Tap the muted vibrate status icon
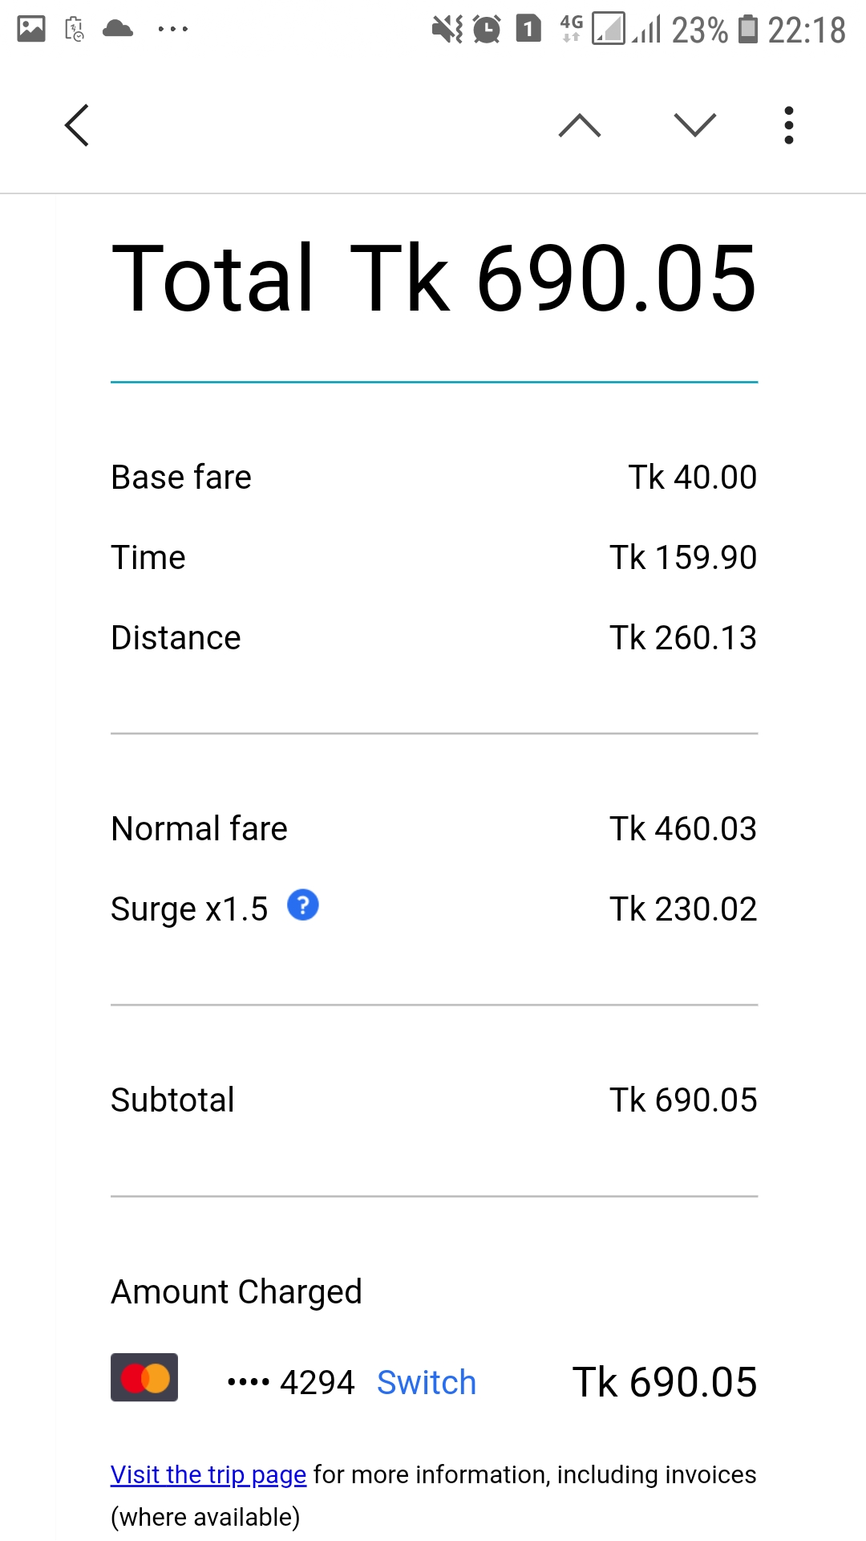Viewport: 866px width, 1541px height. pos(447,30)
